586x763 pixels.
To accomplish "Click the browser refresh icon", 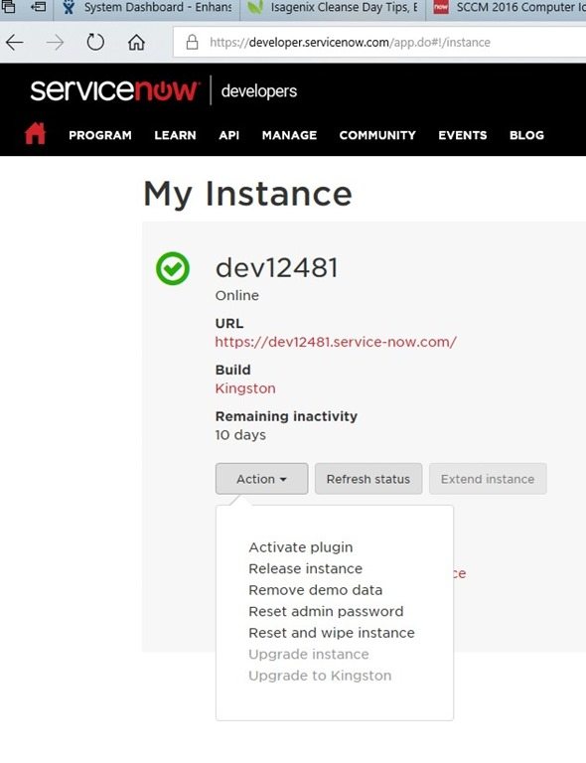I will coord(95,43).
